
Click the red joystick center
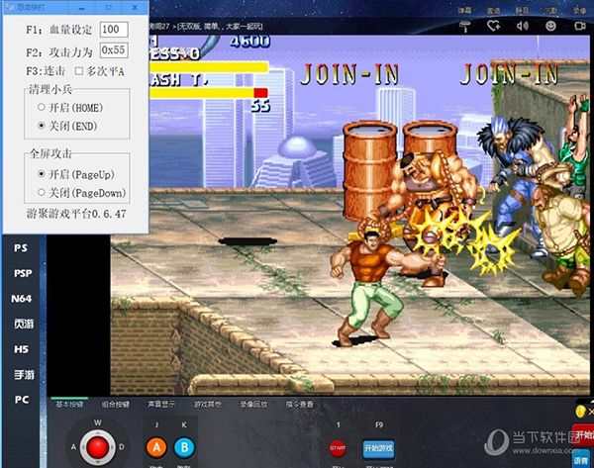[98, 447]
